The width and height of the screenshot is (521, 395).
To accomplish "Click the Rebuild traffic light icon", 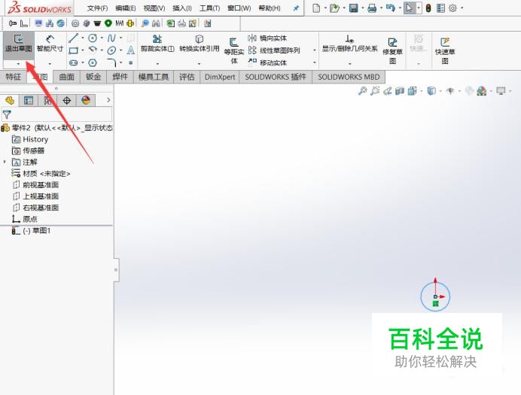I will pos(428,8).
